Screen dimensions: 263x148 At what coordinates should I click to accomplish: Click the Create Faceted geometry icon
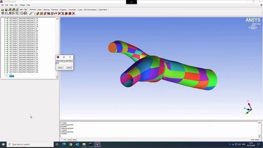[45, 14]
